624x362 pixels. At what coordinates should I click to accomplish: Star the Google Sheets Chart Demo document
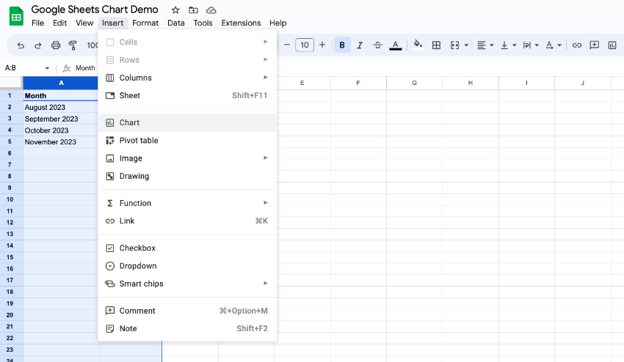(x=175, y=10)
